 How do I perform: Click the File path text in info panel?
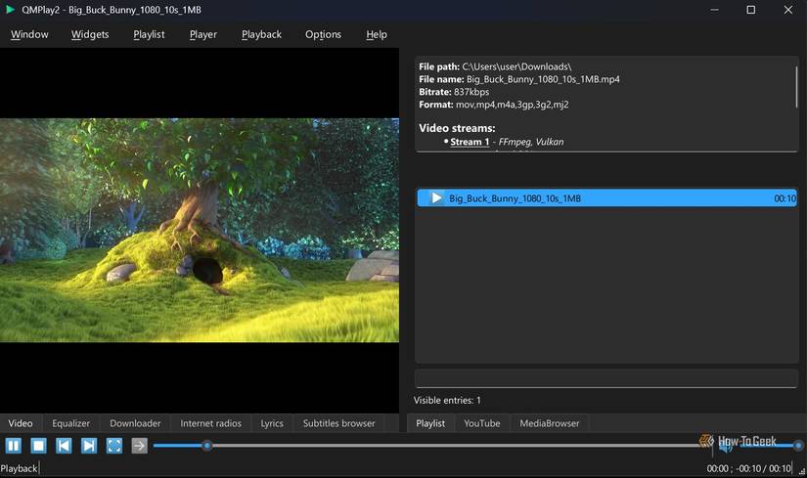pyautogui.click(x=495, y=66)
